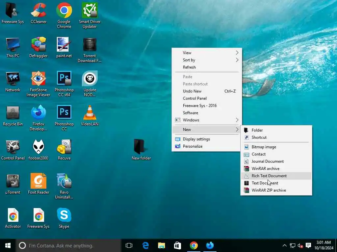Launch Edge from the taskbar
The height and width of the screenshot is (252, 337).
[x=145, y=245]
